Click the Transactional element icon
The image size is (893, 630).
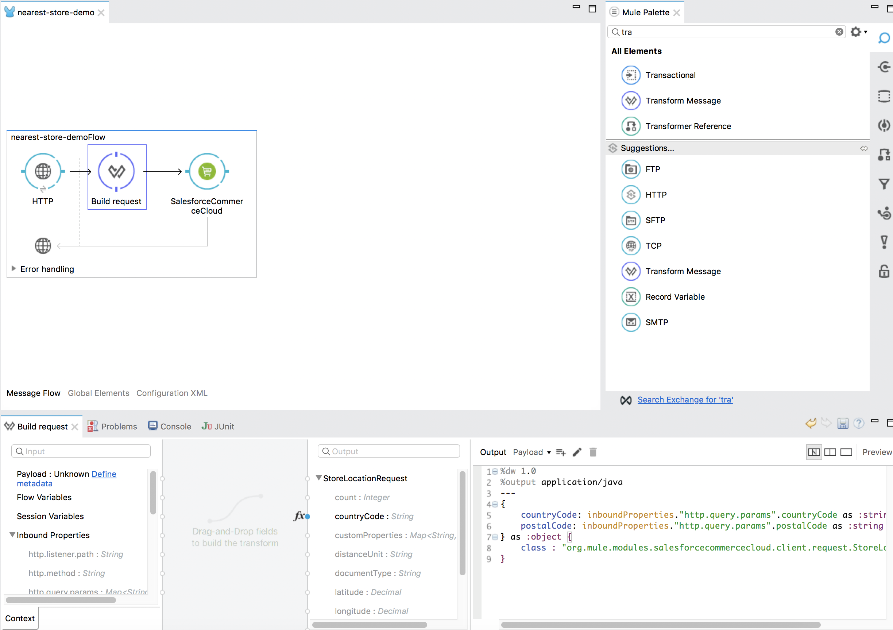point(630,75)
